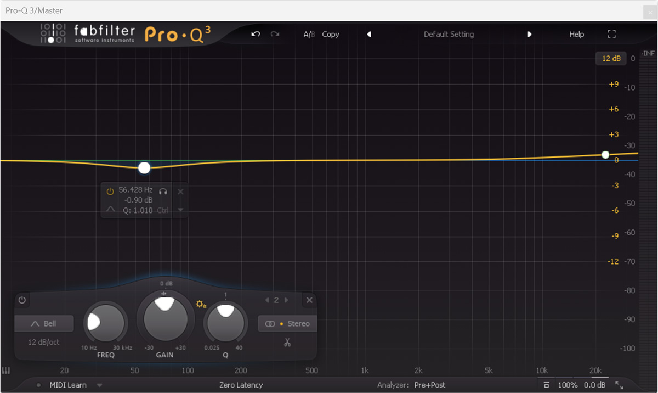This screenshot has height=393, width=658.
Task: Split the band with the scissors icon
Action: click(x=287, y=343)
